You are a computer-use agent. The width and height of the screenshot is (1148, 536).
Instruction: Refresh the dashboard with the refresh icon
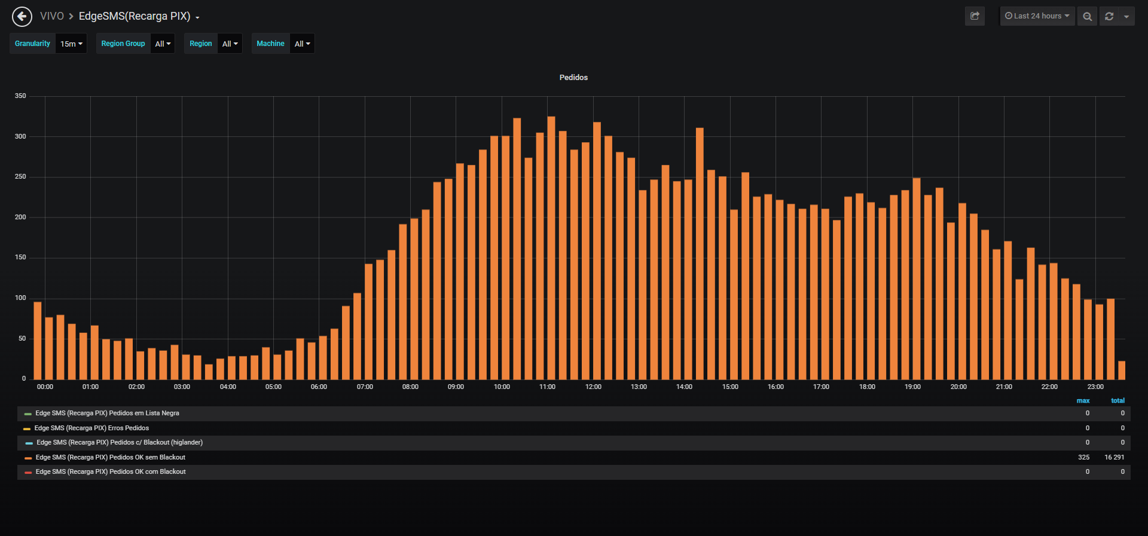(x=1109, y=16)
